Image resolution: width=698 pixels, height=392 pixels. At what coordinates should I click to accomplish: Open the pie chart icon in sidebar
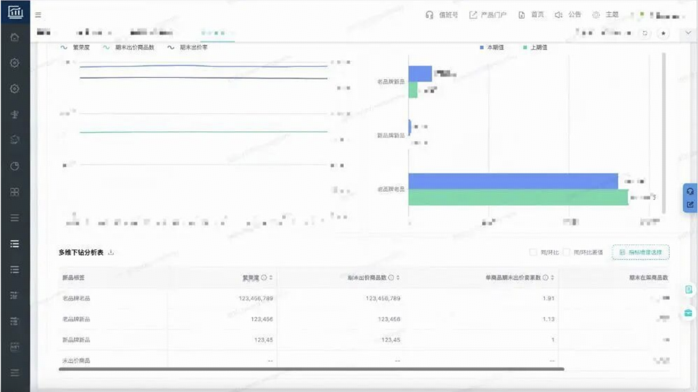pos(15,166)
